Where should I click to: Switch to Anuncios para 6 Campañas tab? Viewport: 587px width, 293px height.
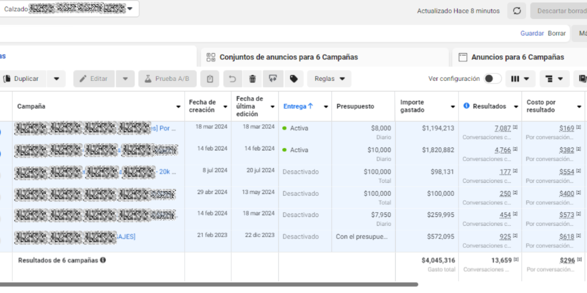(520, 57)
